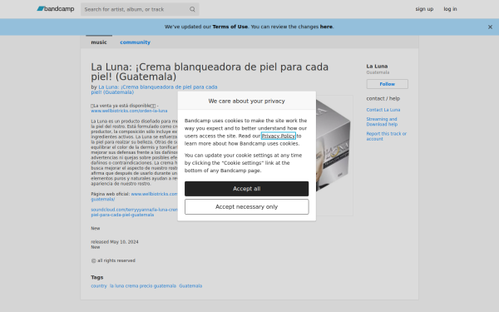Select the country tag
This screenshot has width=499, height=312.
pos(99,286)
